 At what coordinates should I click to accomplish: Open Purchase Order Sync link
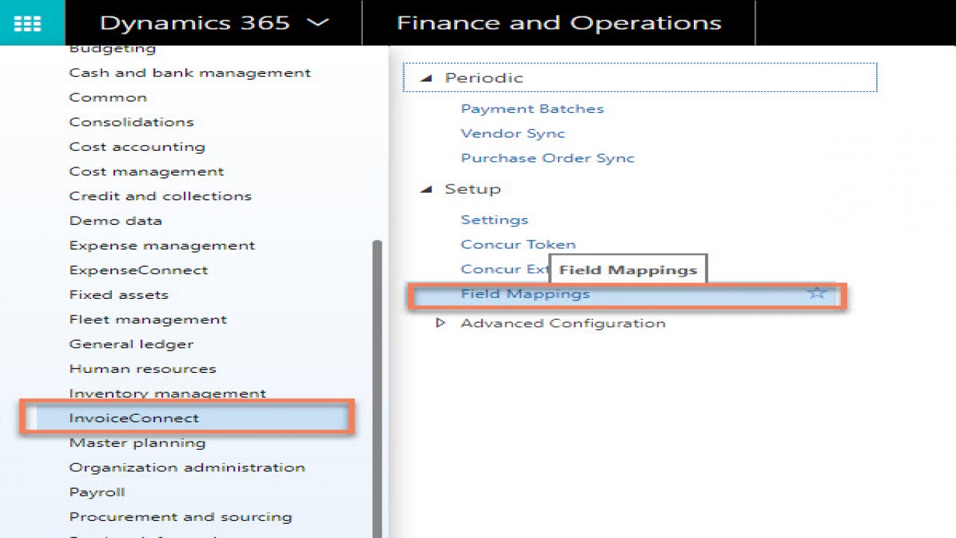click(547, 158)
